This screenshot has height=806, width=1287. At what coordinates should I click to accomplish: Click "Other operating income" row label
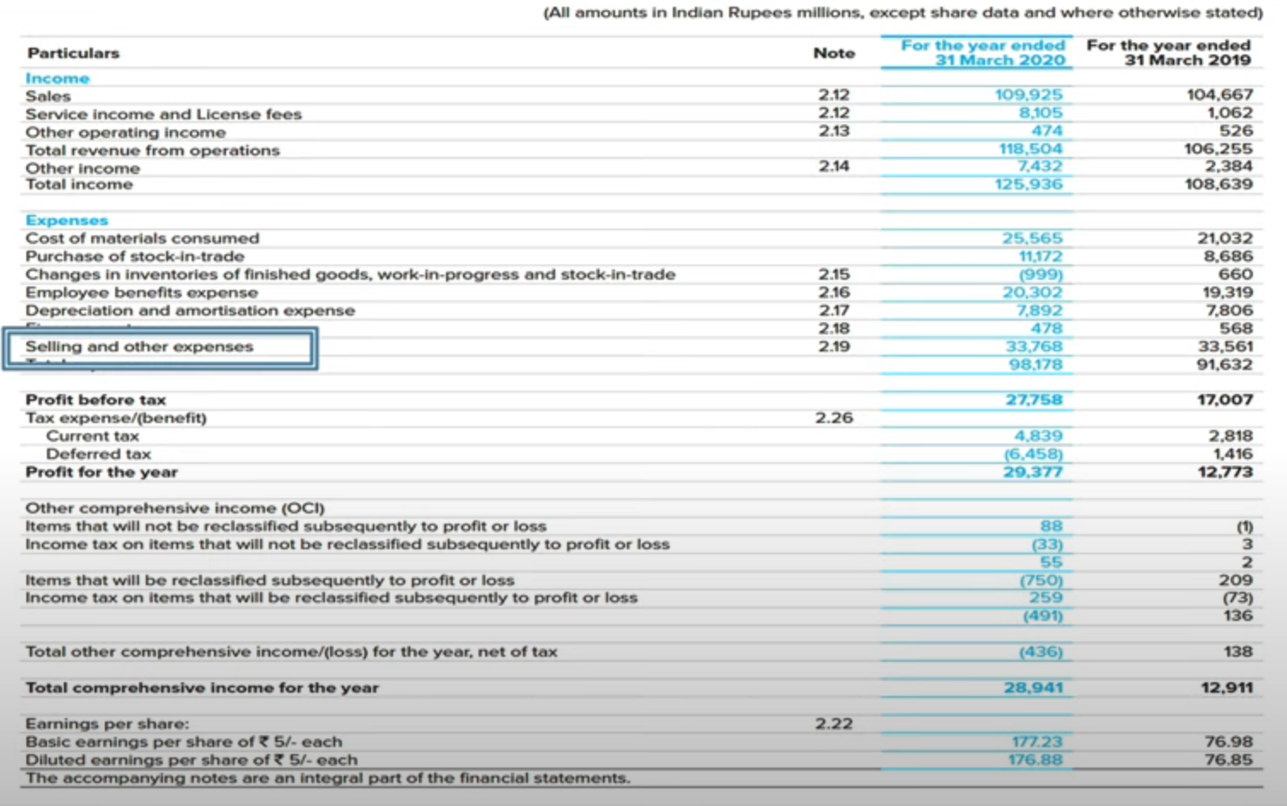125,132
